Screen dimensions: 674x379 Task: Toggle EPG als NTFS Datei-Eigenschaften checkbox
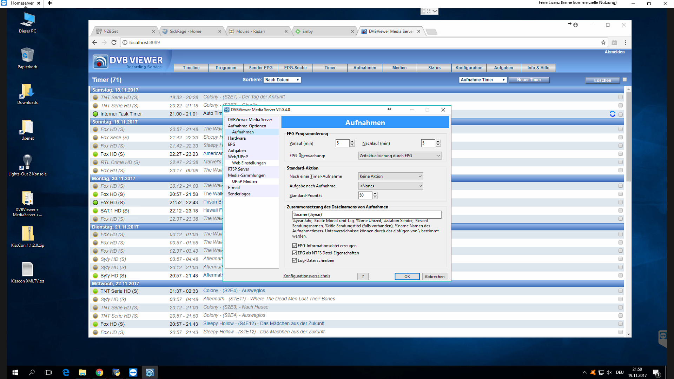[x=295, y=253]
